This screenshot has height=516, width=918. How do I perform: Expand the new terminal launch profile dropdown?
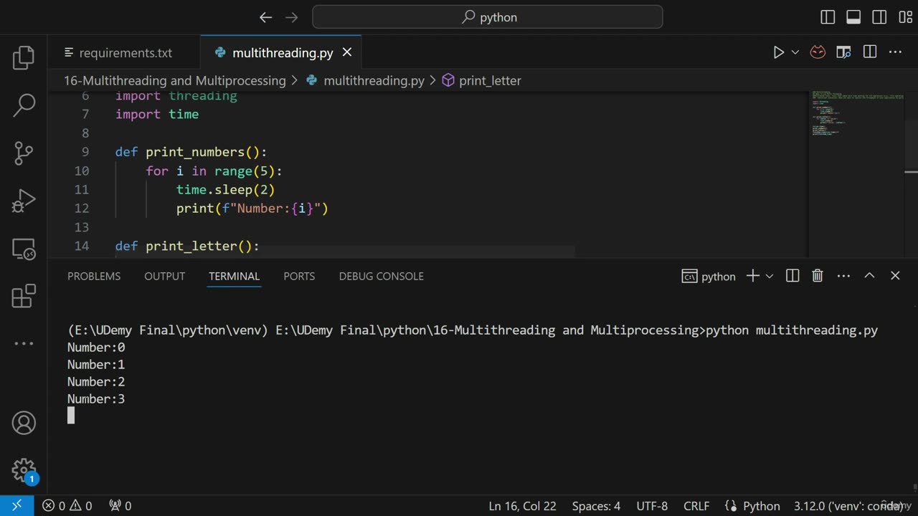click(x=770, y=276)
